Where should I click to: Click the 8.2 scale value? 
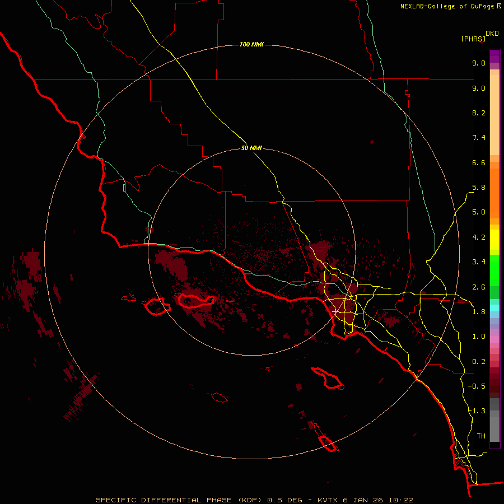click(x=479, y=113)
